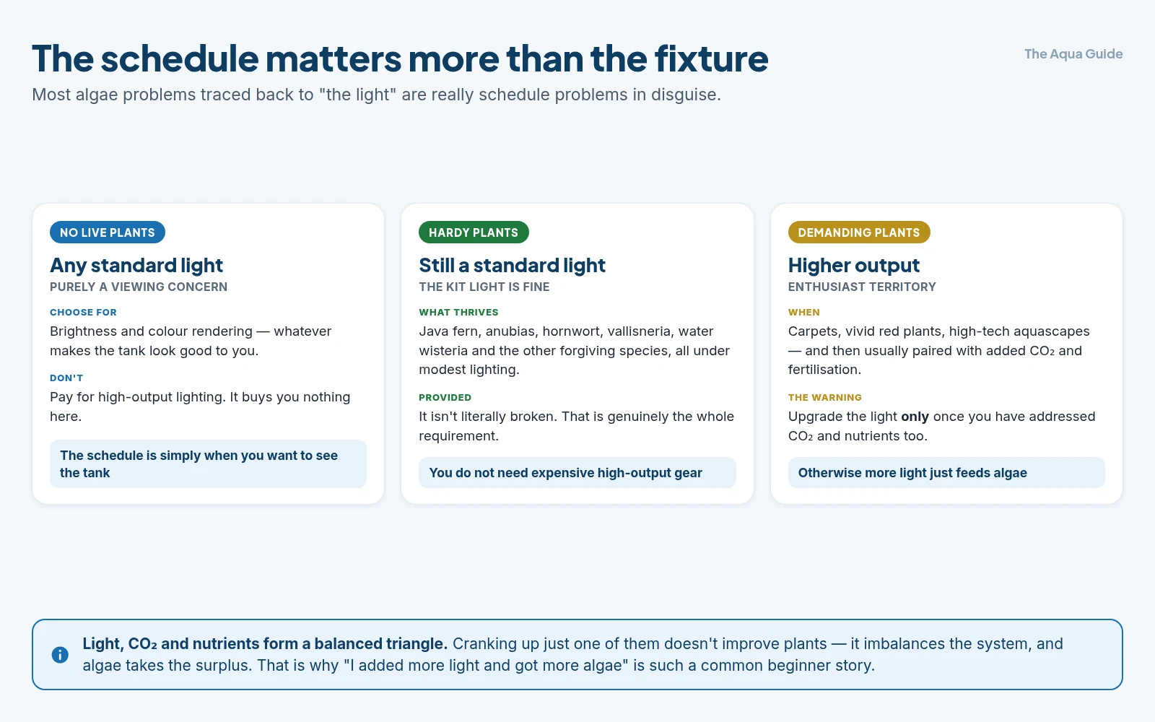Select the NO LIVE PLANTS badge
This screenshot has height=722, width=1155.
108,232
